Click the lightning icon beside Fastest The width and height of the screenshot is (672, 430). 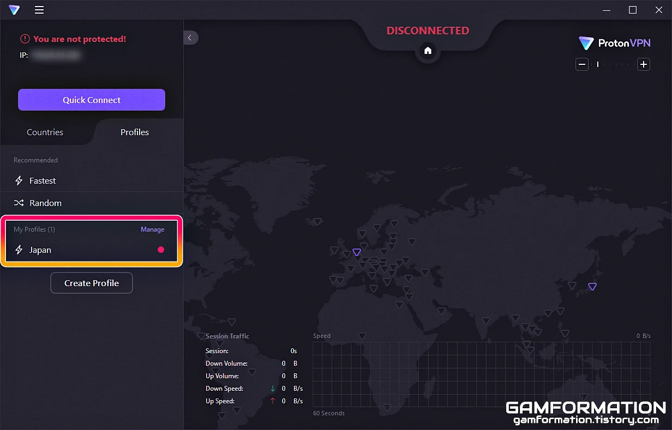(19, 180)
